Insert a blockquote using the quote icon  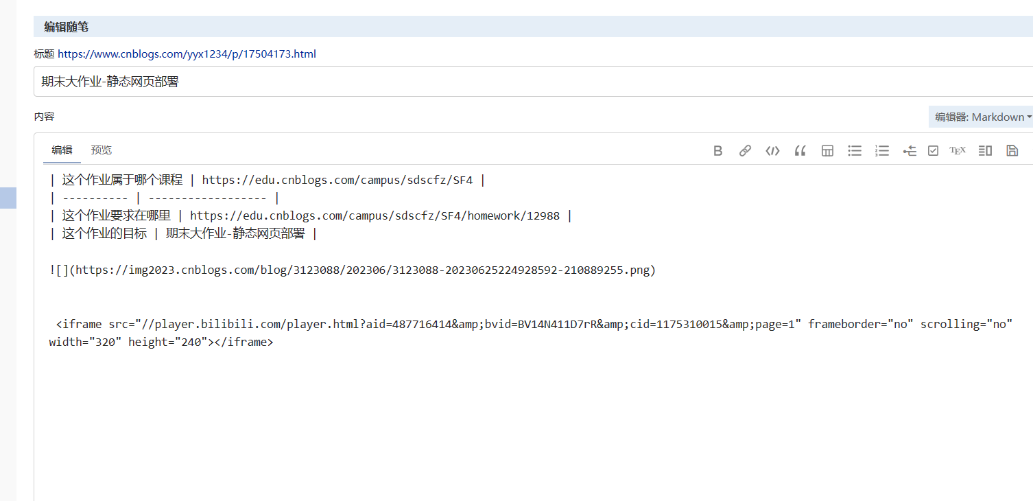[x=800, y=151]
